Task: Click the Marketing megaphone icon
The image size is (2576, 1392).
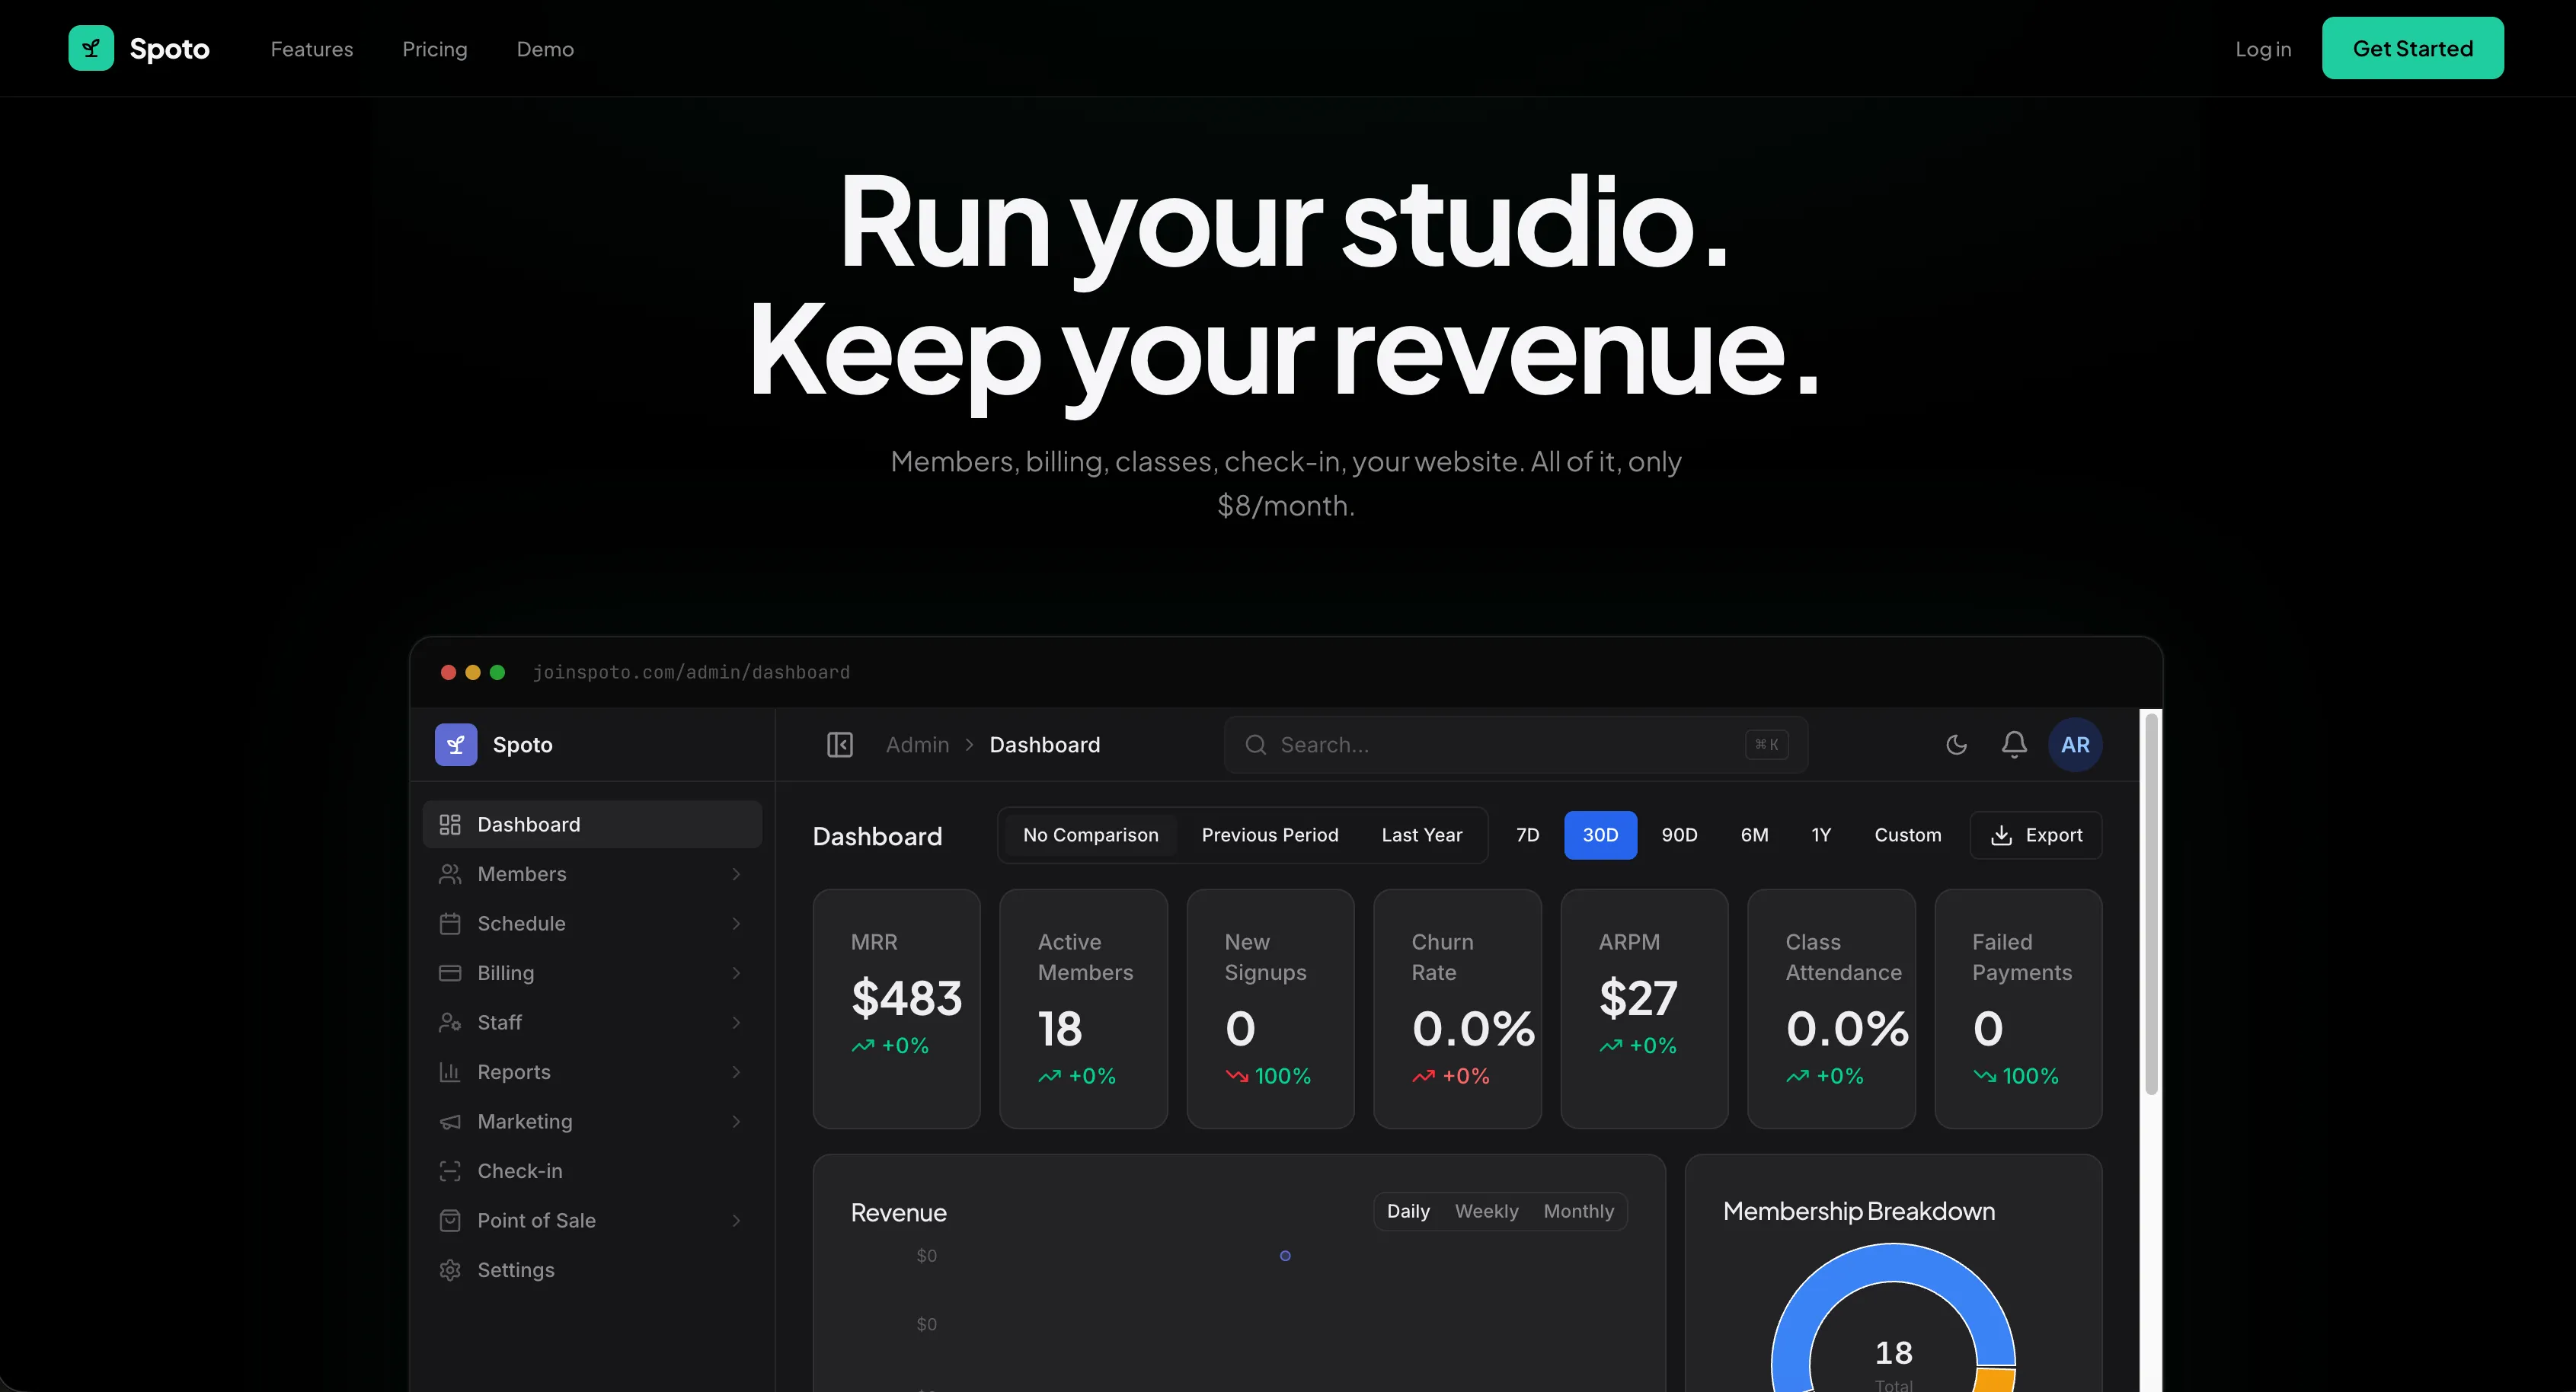Action: (450, 1122)
